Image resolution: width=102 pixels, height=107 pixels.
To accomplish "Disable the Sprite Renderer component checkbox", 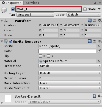I will point(10,41).
